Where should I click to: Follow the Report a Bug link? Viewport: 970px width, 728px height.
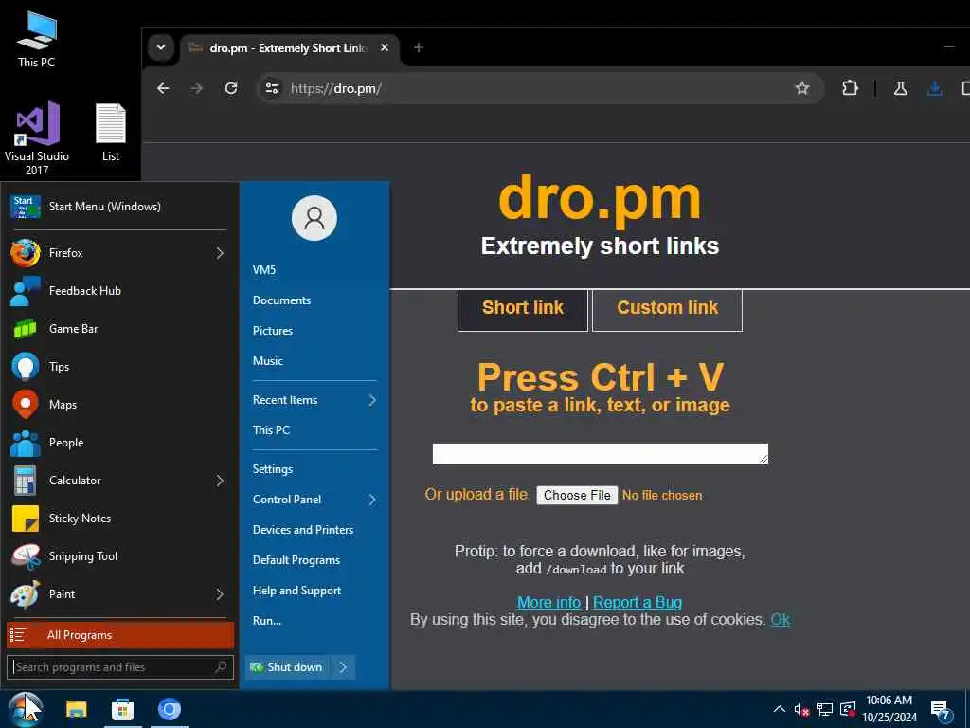click(x=638, y=602)
